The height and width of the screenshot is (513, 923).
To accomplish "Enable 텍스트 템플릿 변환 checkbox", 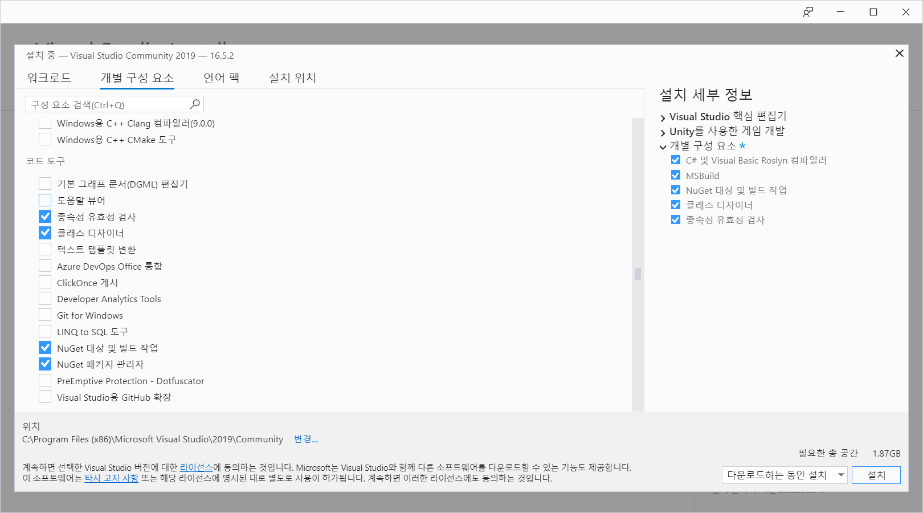I will 45,249.
